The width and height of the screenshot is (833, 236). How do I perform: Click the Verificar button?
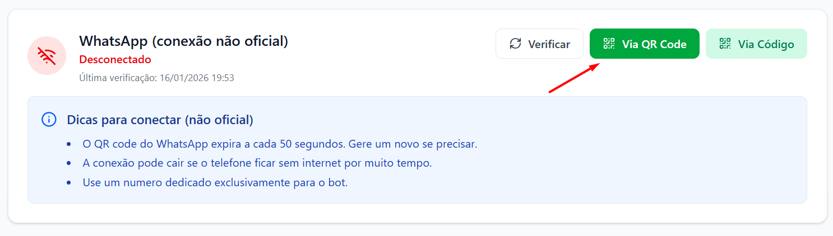coord(539,44)
